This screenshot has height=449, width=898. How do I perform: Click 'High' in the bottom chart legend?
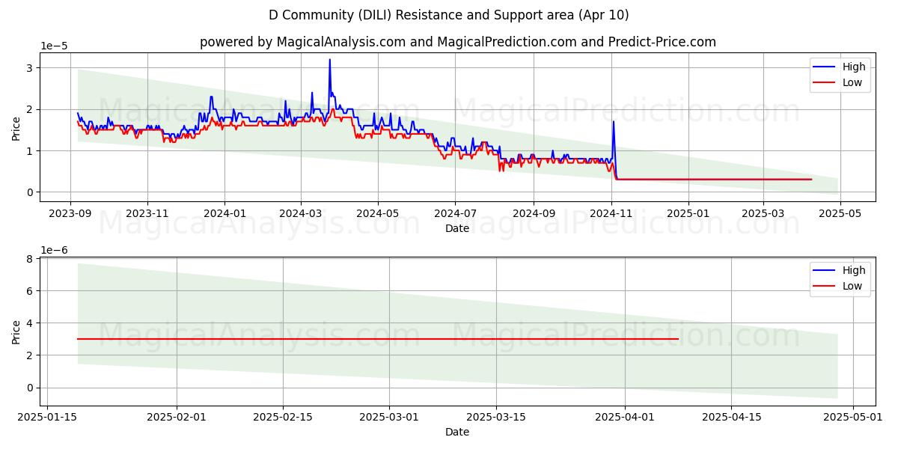click(854, 270)
